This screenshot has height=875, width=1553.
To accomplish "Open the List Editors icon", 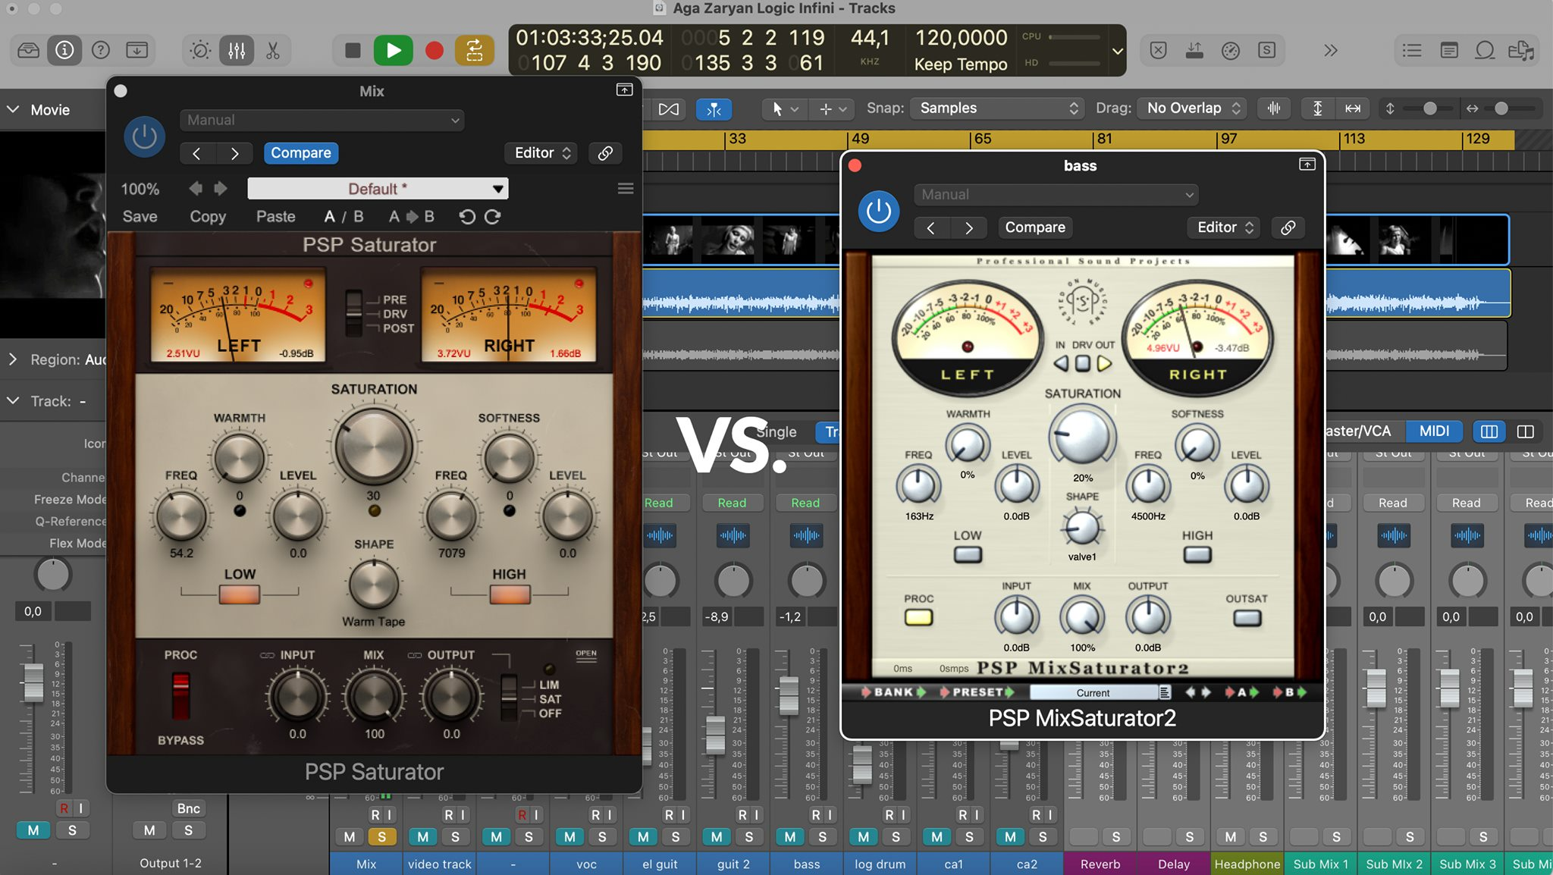I will [1412, 51].
